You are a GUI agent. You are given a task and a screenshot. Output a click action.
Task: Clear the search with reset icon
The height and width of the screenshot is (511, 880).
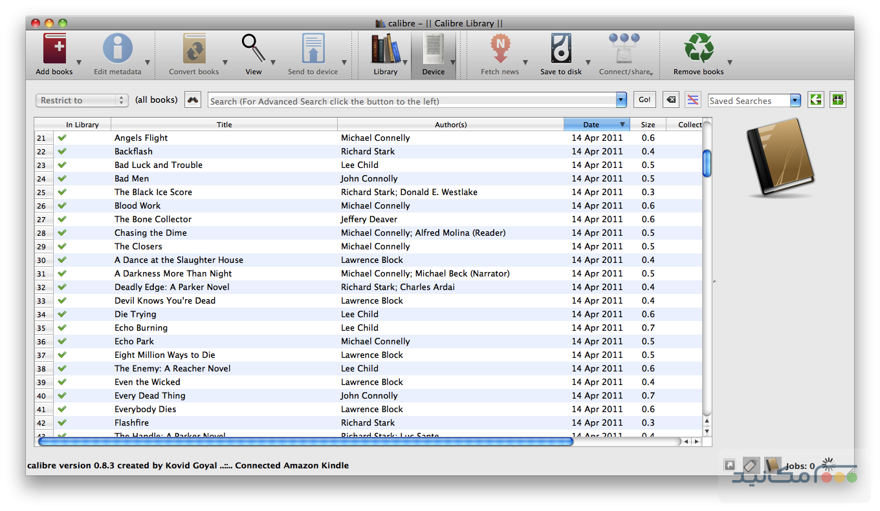coord(671,100)
